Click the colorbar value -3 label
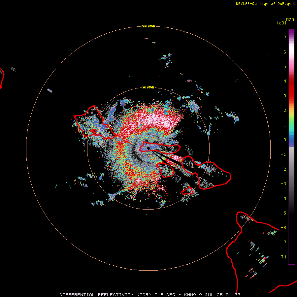Viewport: 297px width, 297px height. [x=283, y=184]
